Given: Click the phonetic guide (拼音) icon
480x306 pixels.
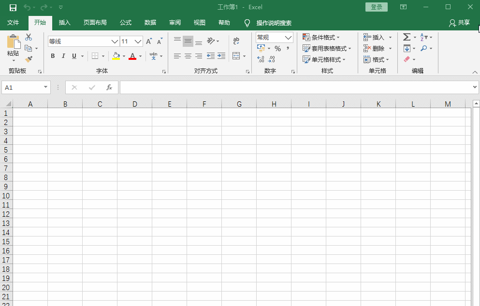Looking at the screenshot, I should [x=154, y=56].
